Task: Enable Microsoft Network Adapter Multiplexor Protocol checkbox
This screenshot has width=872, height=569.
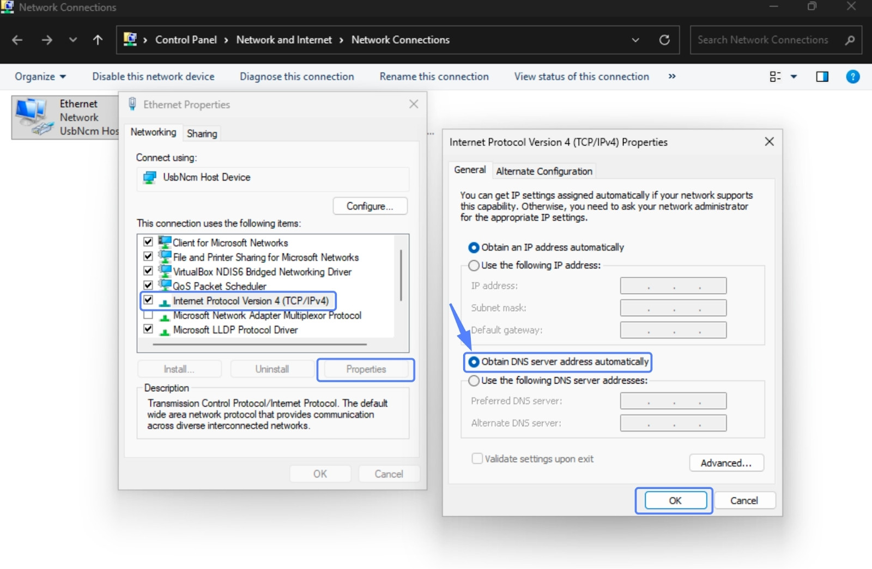Action: (x=148, y=315)
